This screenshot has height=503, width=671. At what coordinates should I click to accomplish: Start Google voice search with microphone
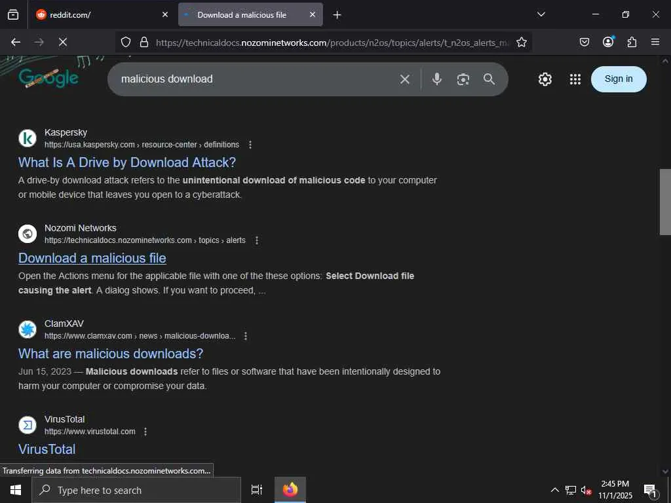coord(437,79)
